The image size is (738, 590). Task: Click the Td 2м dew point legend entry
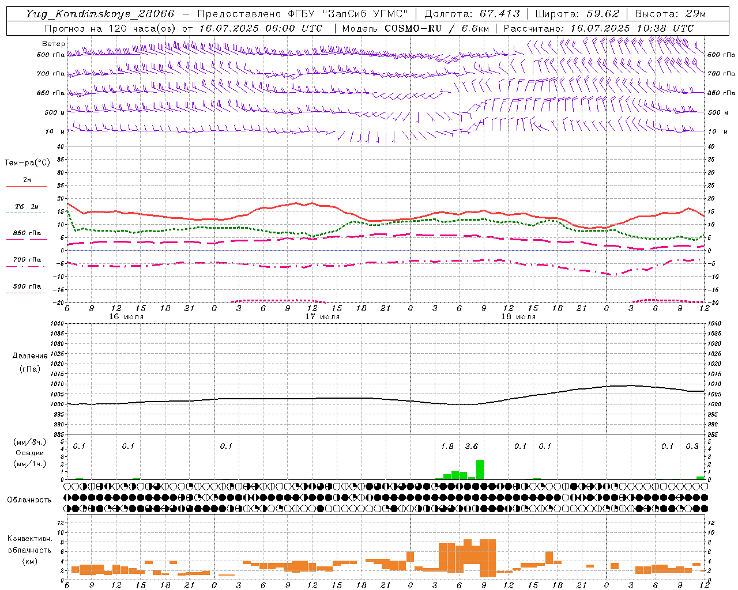pyautogui.click(x=27, y=206)
